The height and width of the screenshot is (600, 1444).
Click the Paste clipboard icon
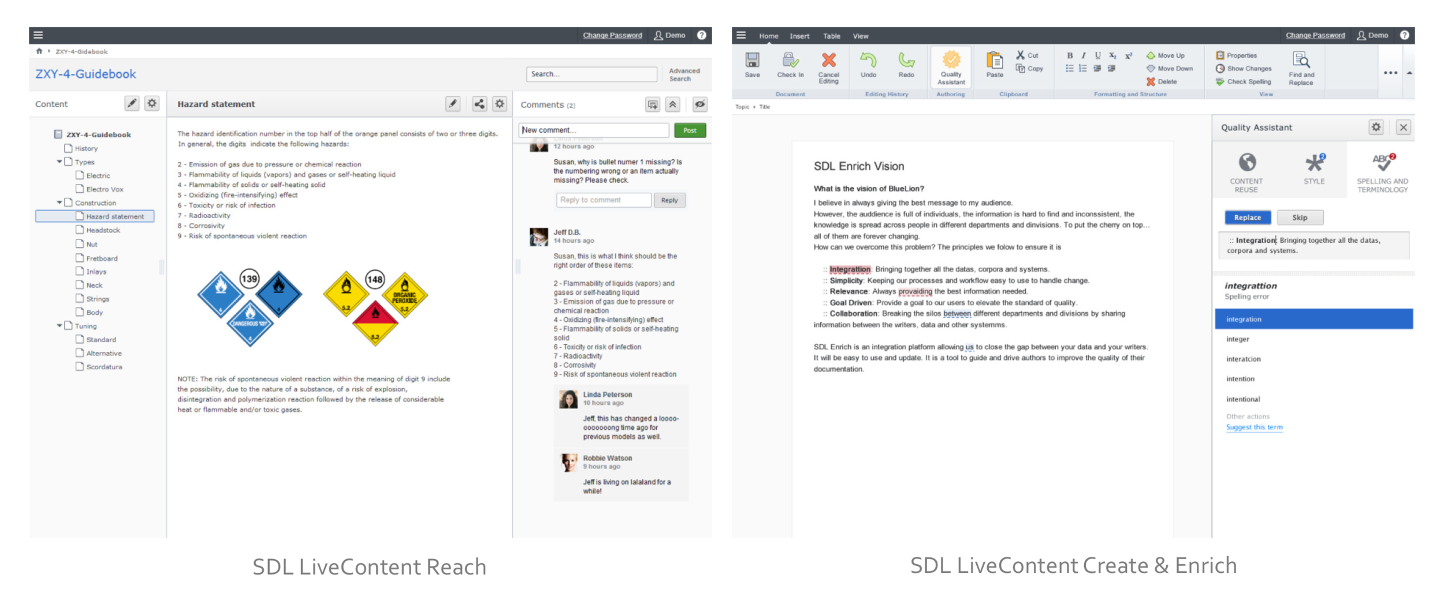(995, 60)
